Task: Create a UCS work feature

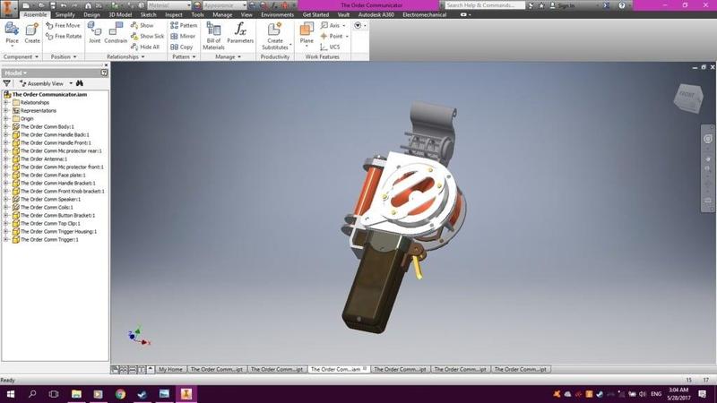Action: [330, 47]
